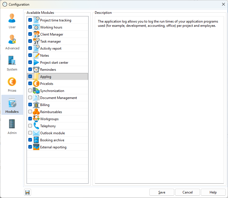Click the floppy disk save icon
The height and width of the screenshot is (198, 228).
click(x=27, y=192)
